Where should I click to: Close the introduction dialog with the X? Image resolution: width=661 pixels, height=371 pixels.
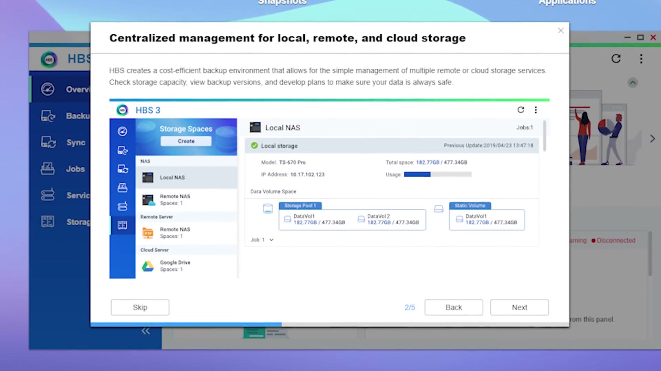point(560,31)
